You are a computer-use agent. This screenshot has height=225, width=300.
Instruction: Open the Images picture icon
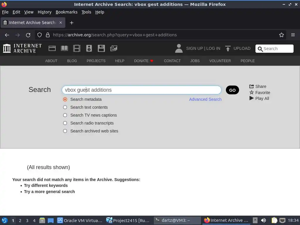(x=114, y=48)
